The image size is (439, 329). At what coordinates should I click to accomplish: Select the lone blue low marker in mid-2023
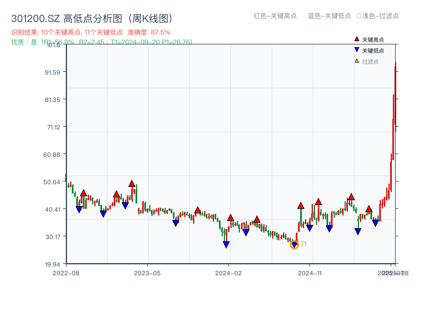tap(176, 223)
